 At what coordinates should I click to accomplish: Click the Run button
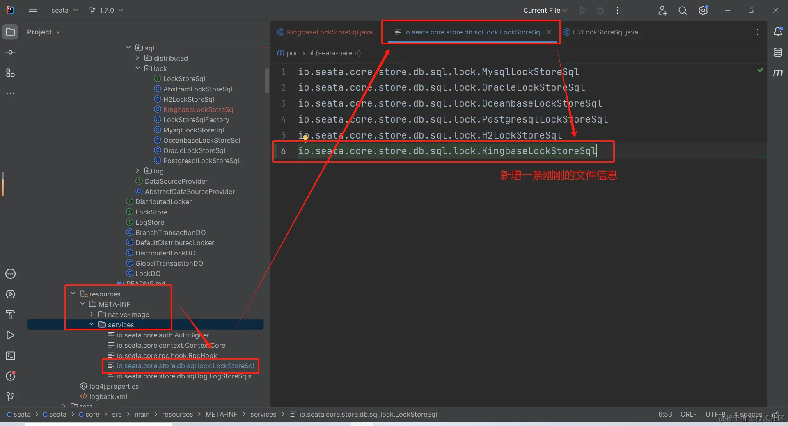click(583, 11)
